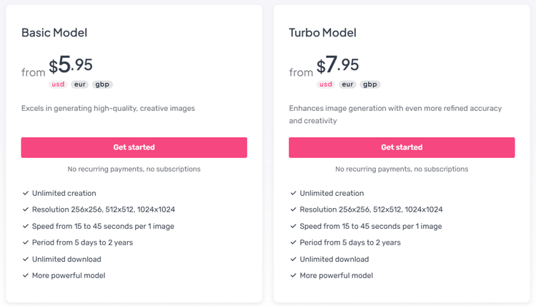Viewport: 536px width, 306px height.
Task: Click checkmark beside Basic More powerful model
Action: pos(25,275)
